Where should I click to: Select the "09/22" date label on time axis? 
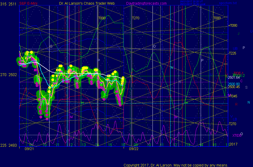pos(134,149)
